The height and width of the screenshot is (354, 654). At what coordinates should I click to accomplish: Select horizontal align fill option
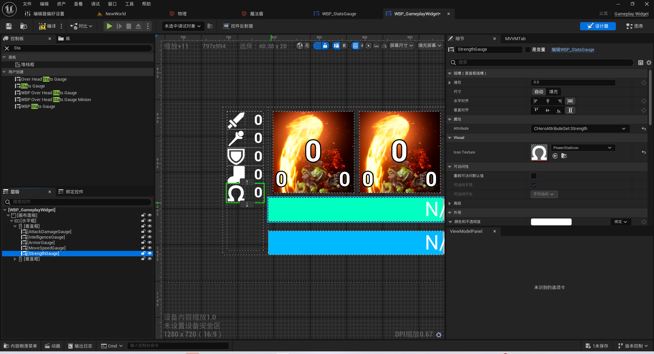[x=570, y=101]
